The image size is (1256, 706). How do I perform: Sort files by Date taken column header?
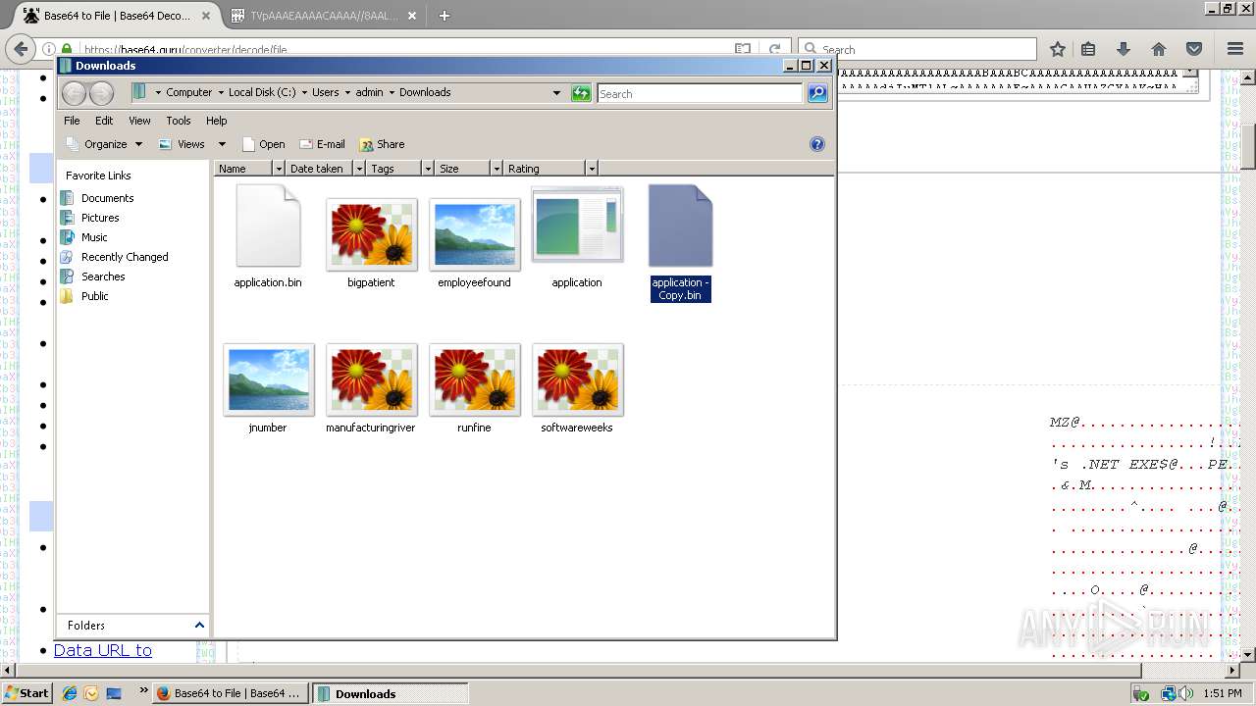point(319,169)
